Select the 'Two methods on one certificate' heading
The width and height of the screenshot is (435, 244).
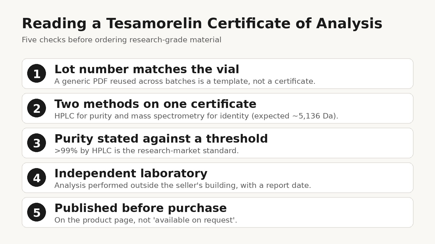(155, 104)
